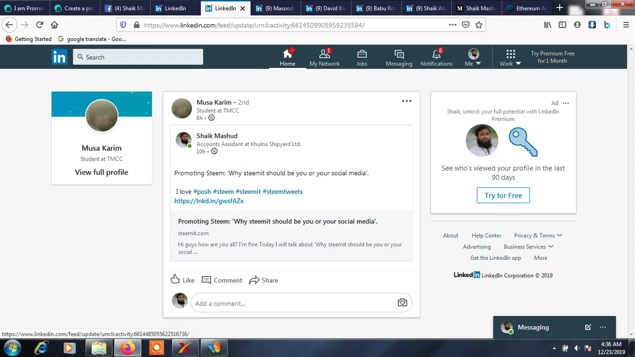The image size is (635, 357).
Task: Expand Business Services dropdown
Action: 528,246
